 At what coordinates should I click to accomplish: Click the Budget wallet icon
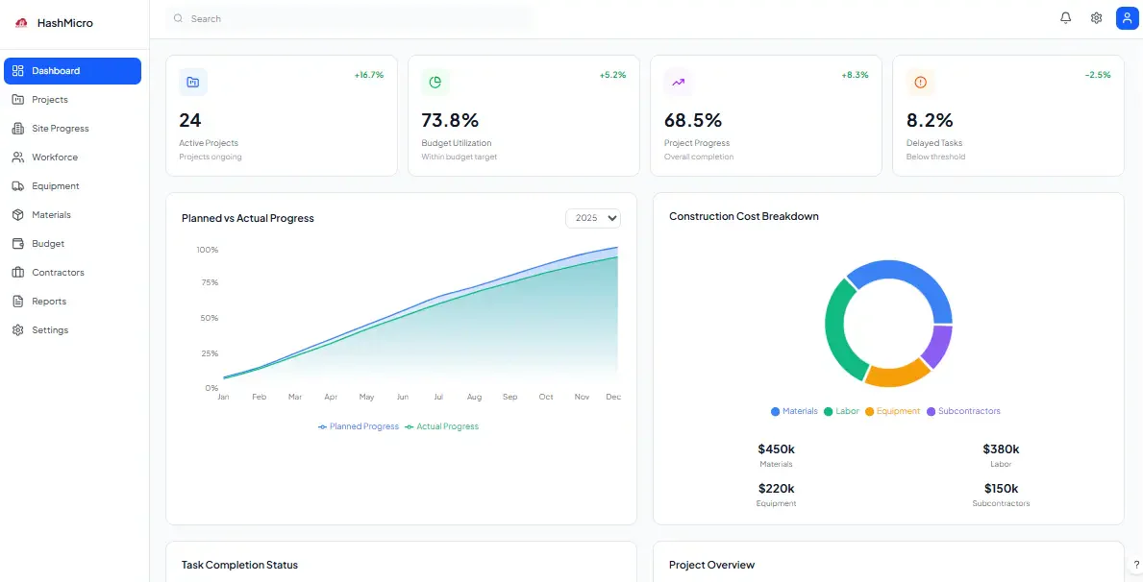tap(18, 243)
